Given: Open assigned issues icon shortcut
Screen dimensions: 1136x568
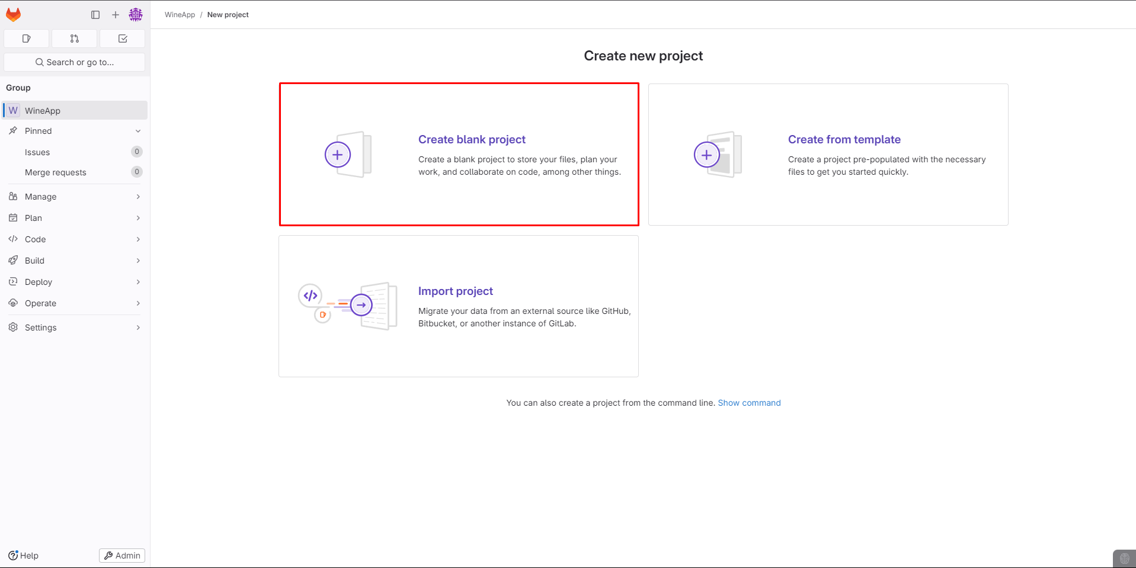Looking at the screenshot, I should [x=27, y=38].
